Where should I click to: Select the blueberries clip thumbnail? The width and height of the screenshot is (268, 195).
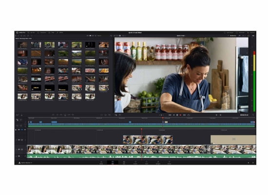click(22, 62)
